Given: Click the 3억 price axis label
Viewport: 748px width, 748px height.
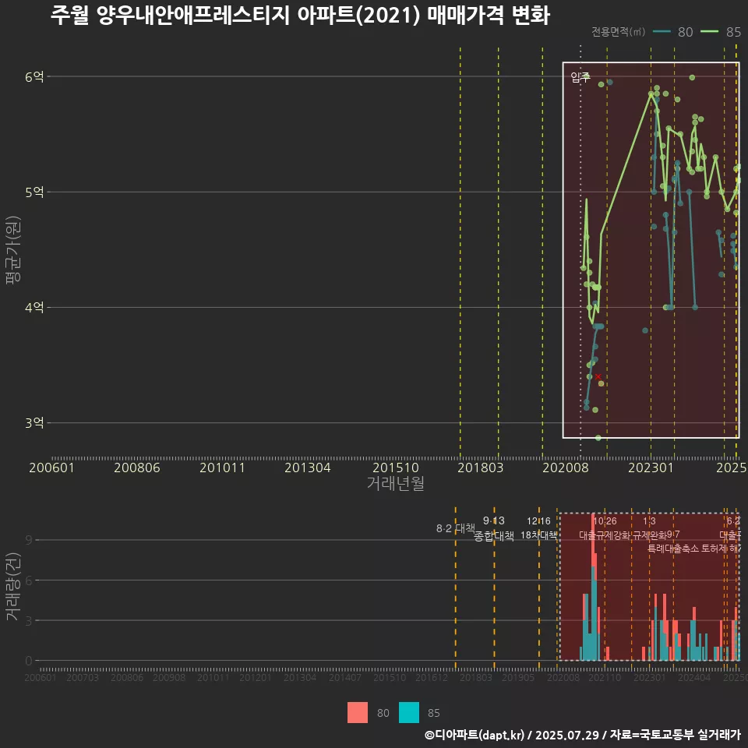Looking at the screenshot, I should coord(34,422).
